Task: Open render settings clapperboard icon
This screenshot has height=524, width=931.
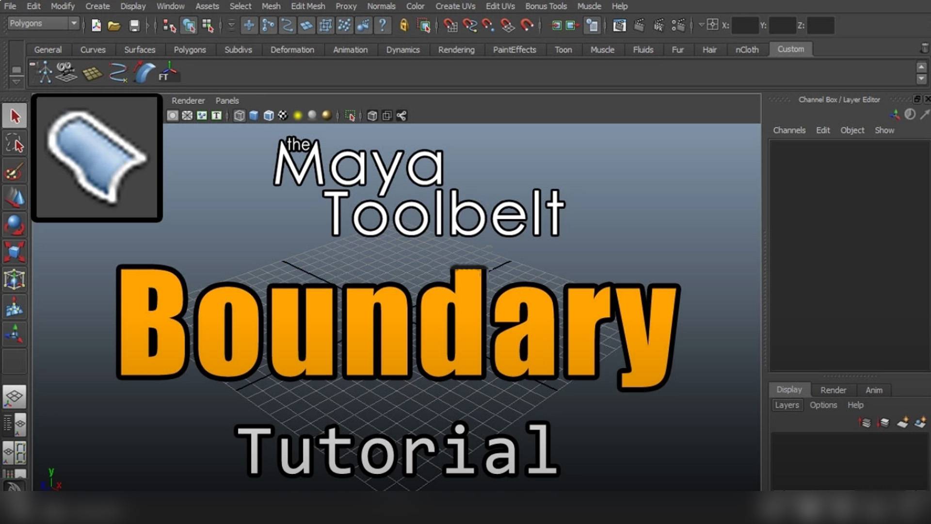Action: 678,25
